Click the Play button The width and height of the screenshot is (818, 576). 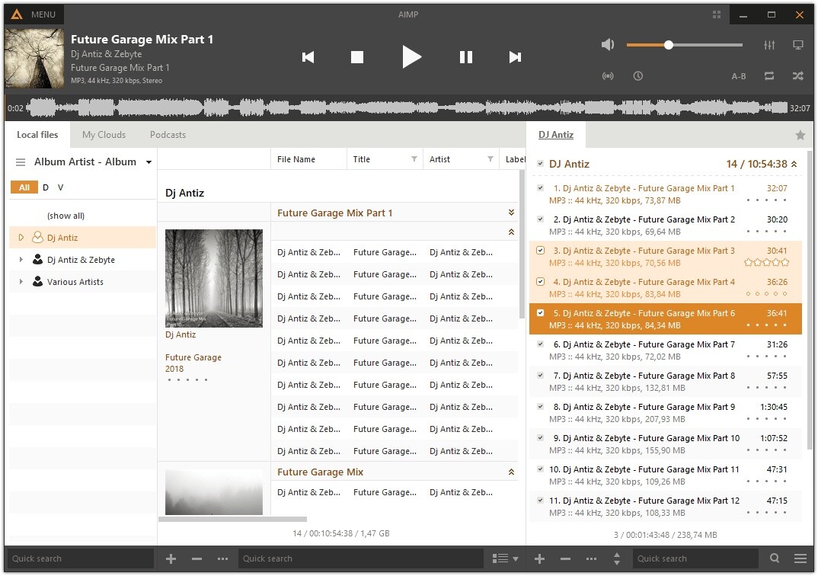(411, 57)
